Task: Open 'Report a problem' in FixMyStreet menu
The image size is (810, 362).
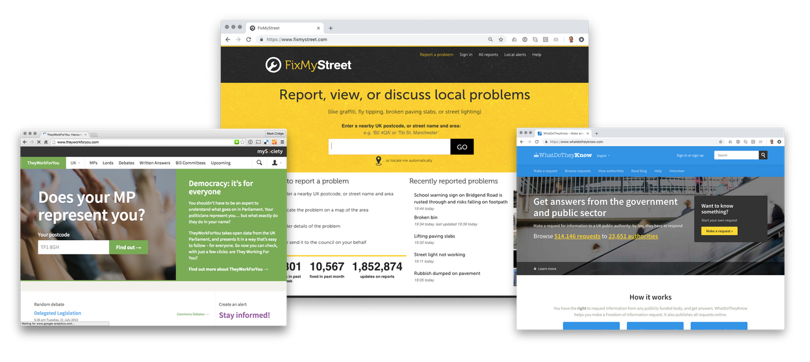Action: click(437, 54)
